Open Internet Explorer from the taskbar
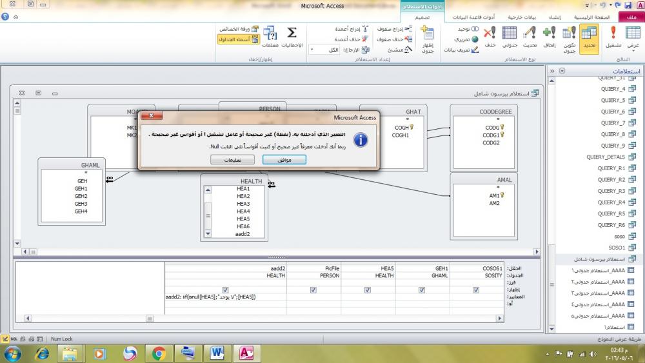The width and height of the screenshot is (645, 363). pos(41,353)
